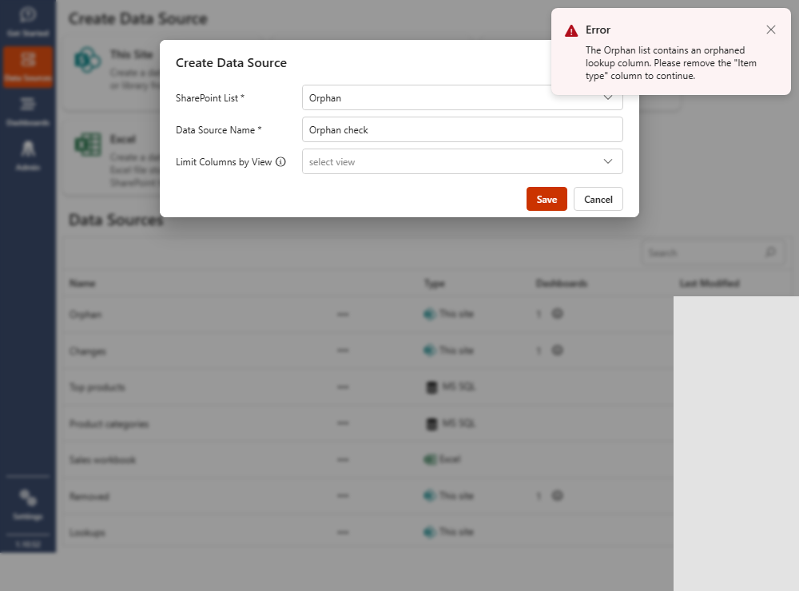Cancel the Create Data Source dialog

(x=598, y=199)
